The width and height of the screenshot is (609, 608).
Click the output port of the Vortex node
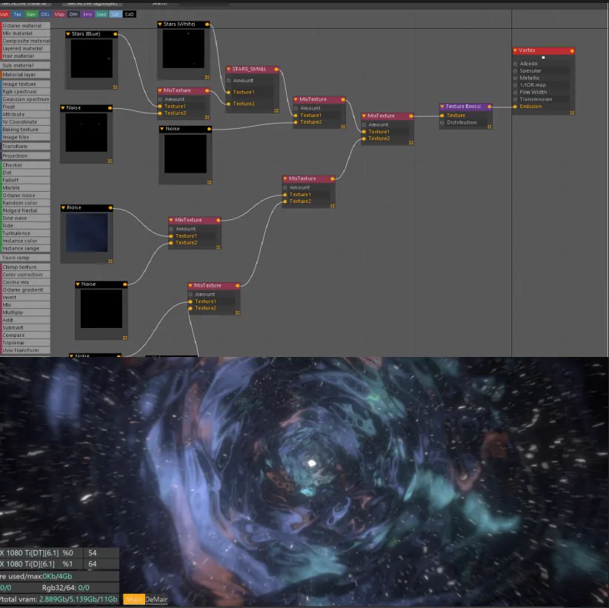pos(572,51)
